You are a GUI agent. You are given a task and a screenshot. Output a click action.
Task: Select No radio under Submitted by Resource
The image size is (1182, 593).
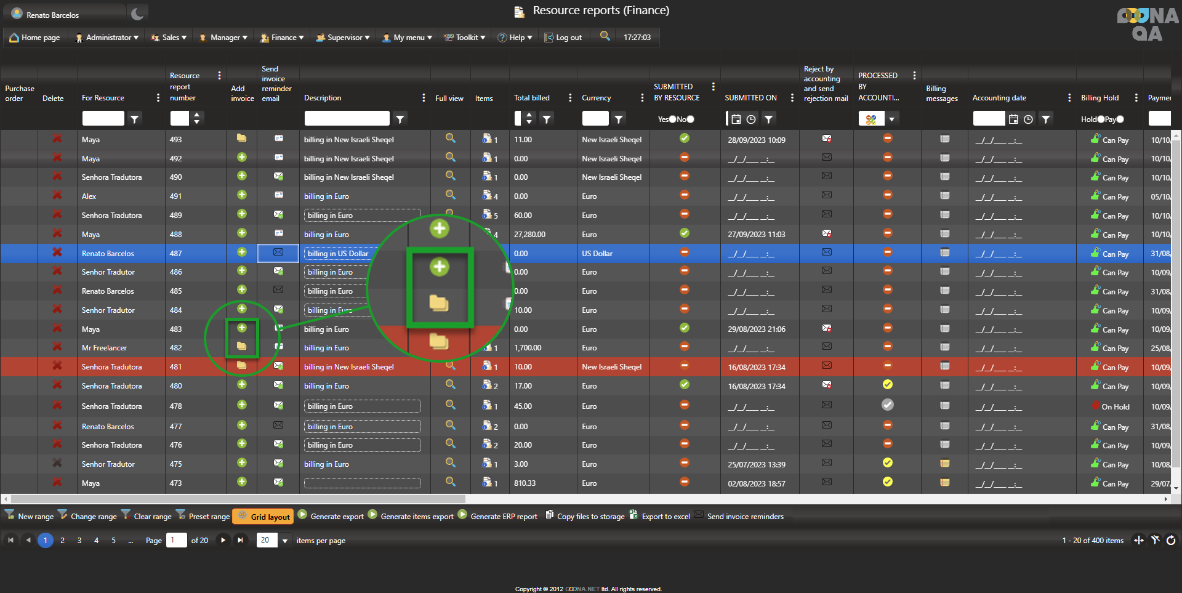[x=690, y=119]
